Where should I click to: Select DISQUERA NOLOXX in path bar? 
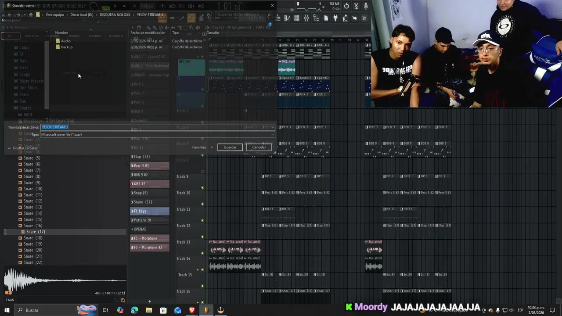(115, 14)
